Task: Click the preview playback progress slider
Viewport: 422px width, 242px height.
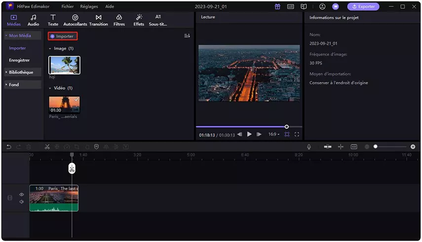Action: pos(249,127)
